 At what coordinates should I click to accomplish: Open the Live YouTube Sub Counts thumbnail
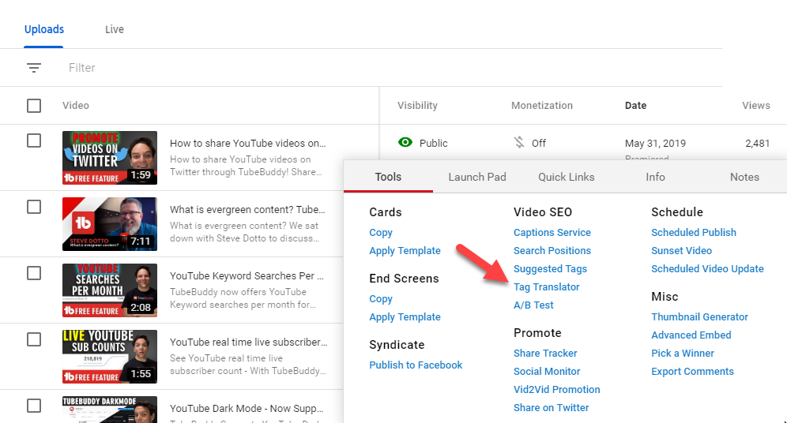coord(109,357)
